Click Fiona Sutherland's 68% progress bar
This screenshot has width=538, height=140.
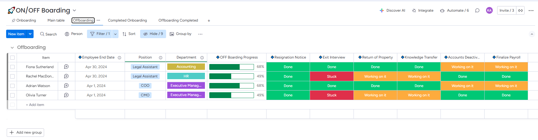pos(231,67)
